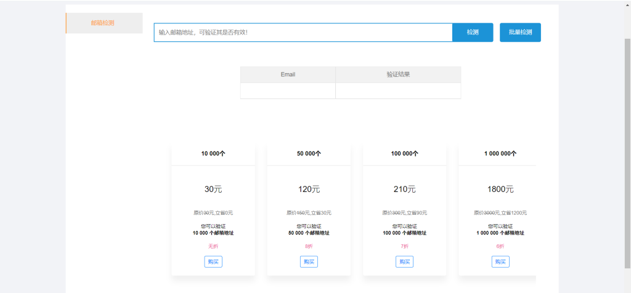The width and height of the screenshot is (631, 293).
Task: Click 购买 on the 120元 plan
Action: [309, 262]
